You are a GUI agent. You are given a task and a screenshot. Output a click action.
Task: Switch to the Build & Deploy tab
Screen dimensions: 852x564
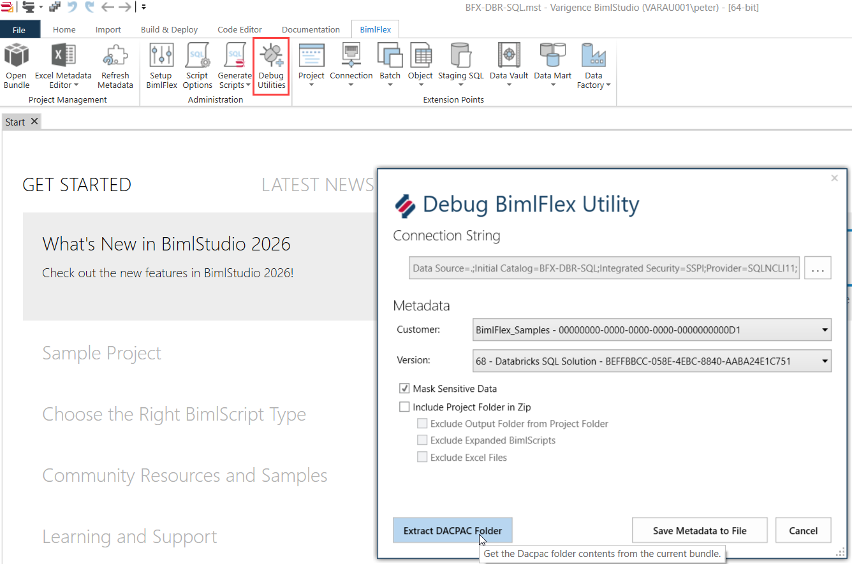pos(168,29)
